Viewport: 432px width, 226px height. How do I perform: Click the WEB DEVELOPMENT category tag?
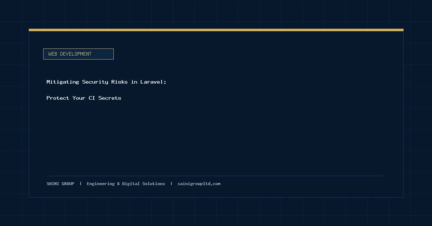(78, 54)
